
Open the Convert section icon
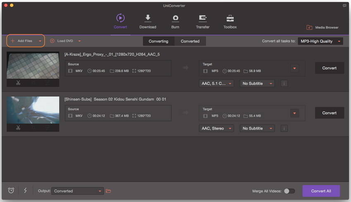(121, 18)
